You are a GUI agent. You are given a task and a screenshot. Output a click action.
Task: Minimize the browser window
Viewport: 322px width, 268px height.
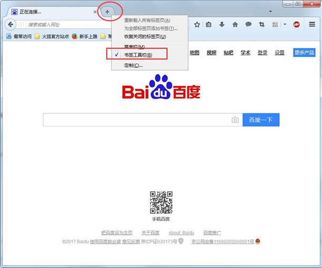click(x=288, y=4)
